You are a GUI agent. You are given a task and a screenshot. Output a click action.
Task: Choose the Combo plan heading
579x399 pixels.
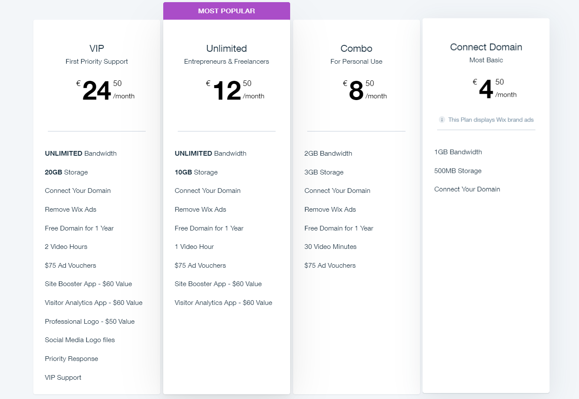click(x=356, y=48)
